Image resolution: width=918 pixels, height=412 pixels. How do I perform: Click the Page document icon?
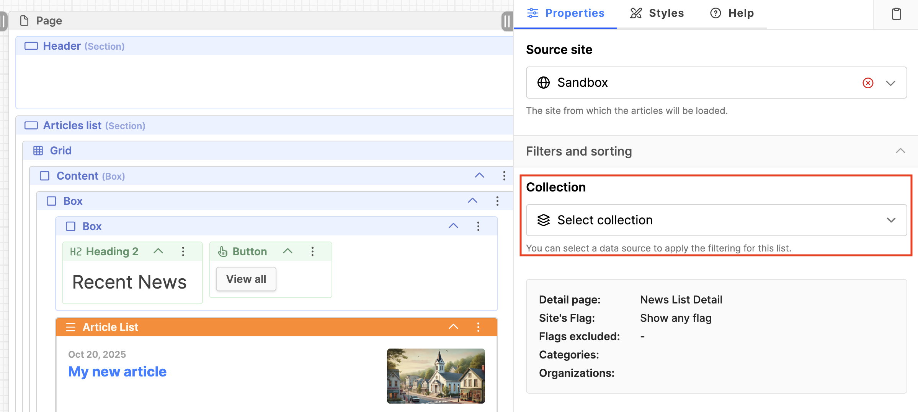pyautogui.click(x=24, y=21)
